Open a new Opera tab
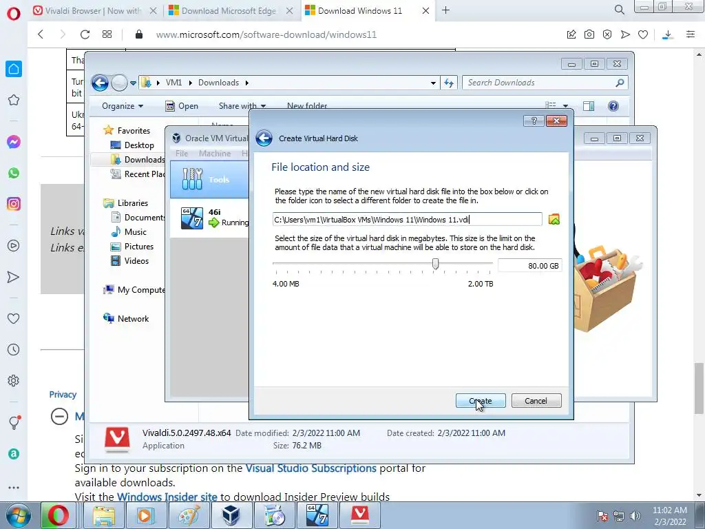705x529 pixels. click(446, 10)
